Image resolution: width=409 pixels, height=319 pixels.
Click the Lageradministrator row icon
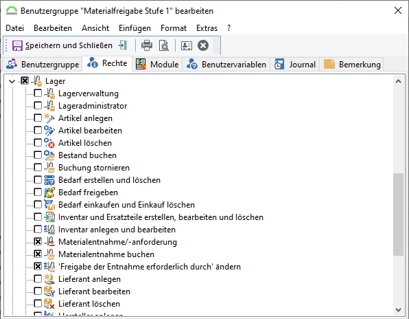click(49, 106)
